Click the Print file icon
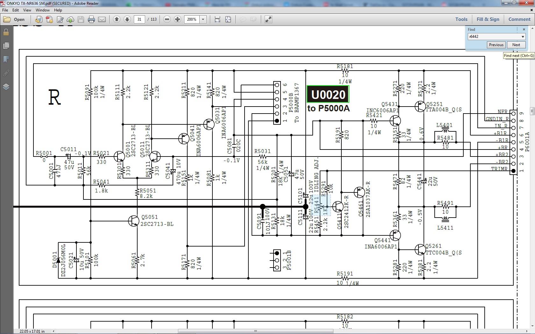 [91, 19]
